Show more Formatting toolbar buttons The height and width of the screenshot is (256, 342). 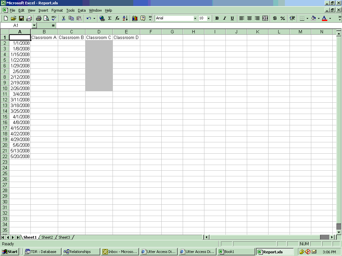[340, 18]
